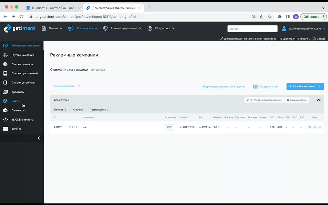This screenshot has width=328, height=205.
Task: Collapse the left sidebar with arrow
Action: [x=39, y=138]
